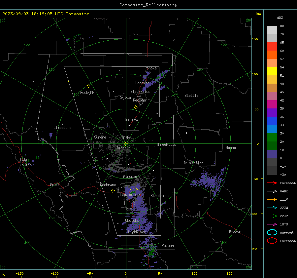Click the 80 value on dBZ scale
Screen dimensions: 297x278
coord(282,26)
